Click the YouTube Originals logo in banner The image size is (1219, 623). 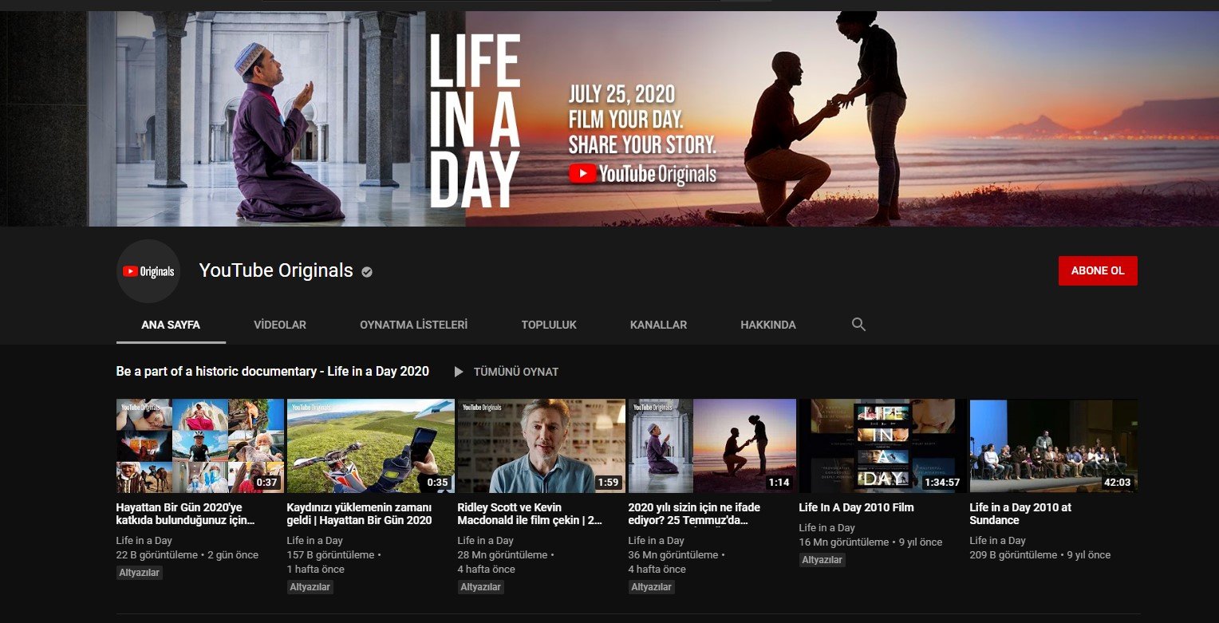pos(643,174)
